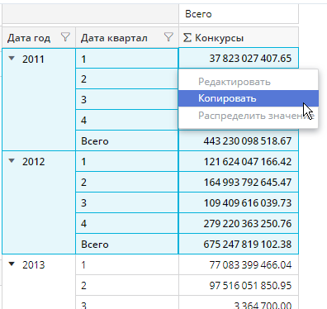Select the Дата квартал column header label
327x309 pixels.
[x=114, y=38]
